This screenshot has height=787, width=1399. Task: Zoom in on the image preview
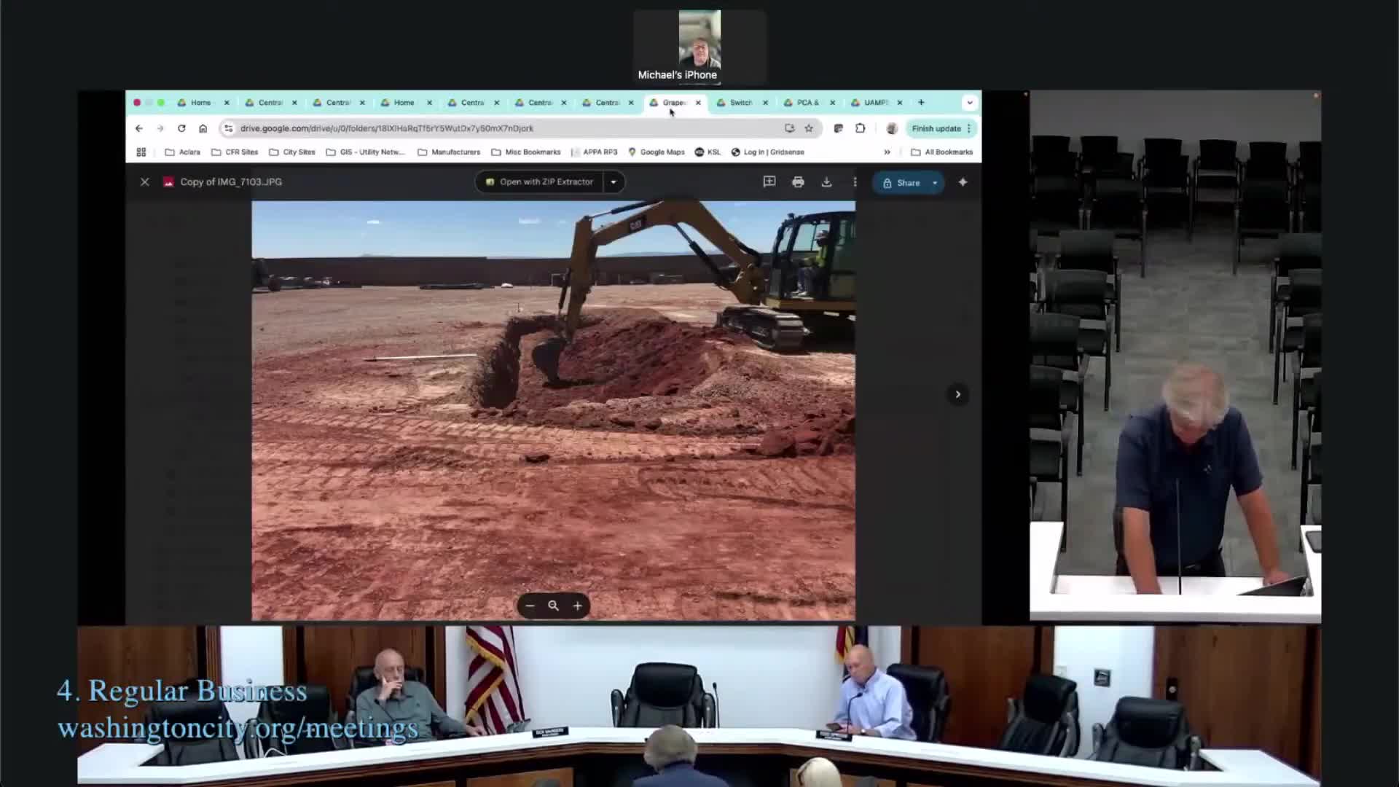[x=577, y=606]
